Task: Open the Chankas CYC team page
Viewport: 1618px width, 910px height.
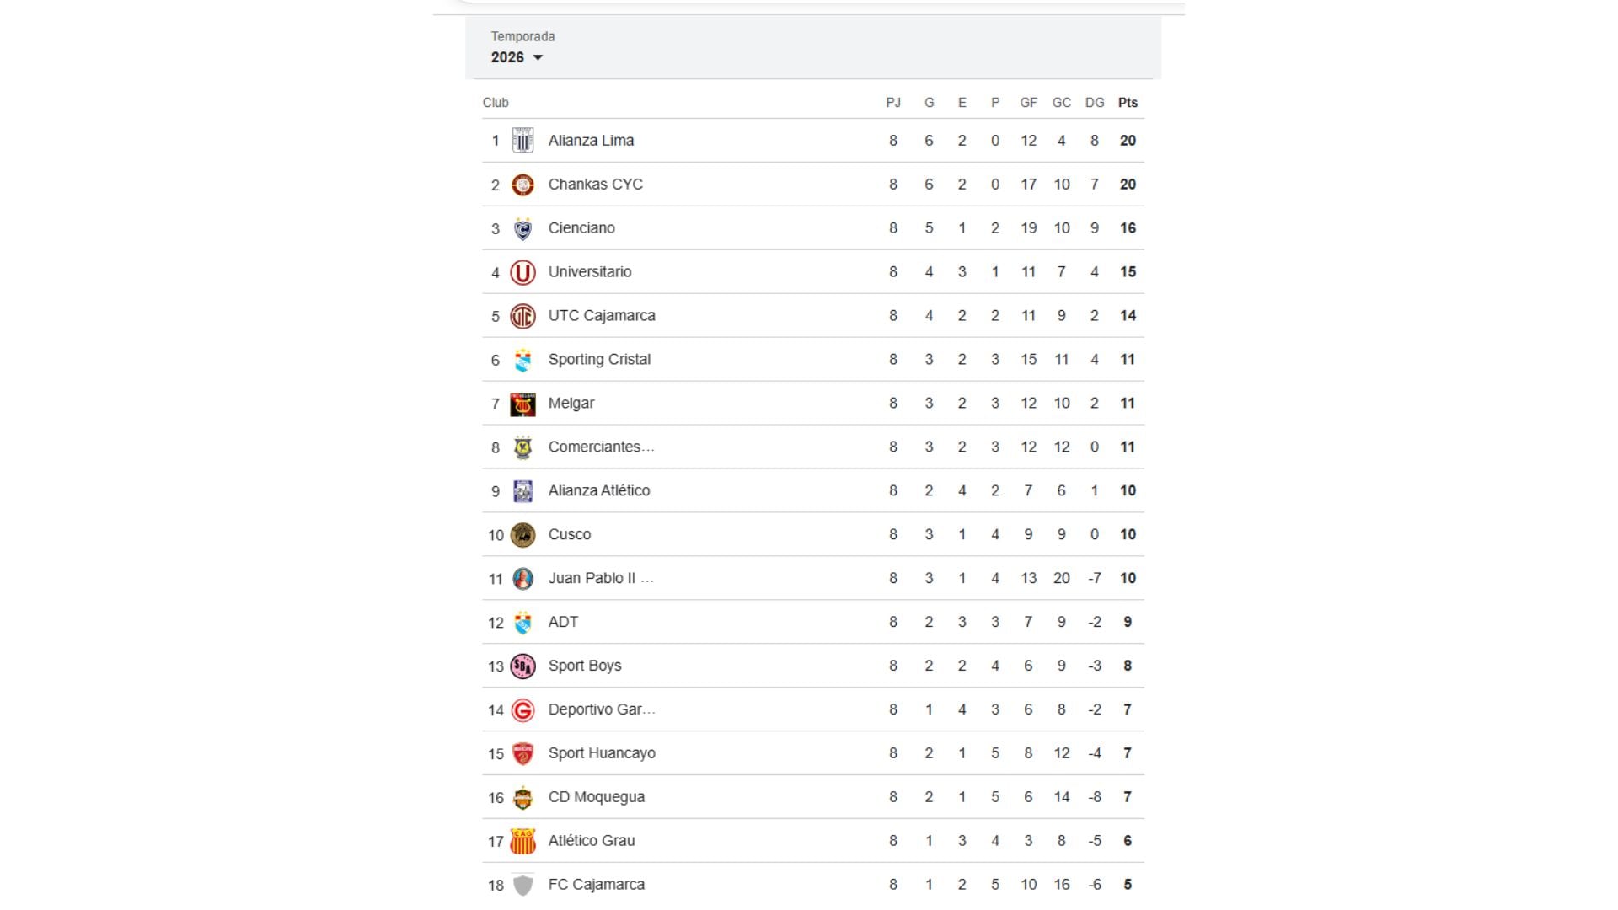Action: point(596,184)
